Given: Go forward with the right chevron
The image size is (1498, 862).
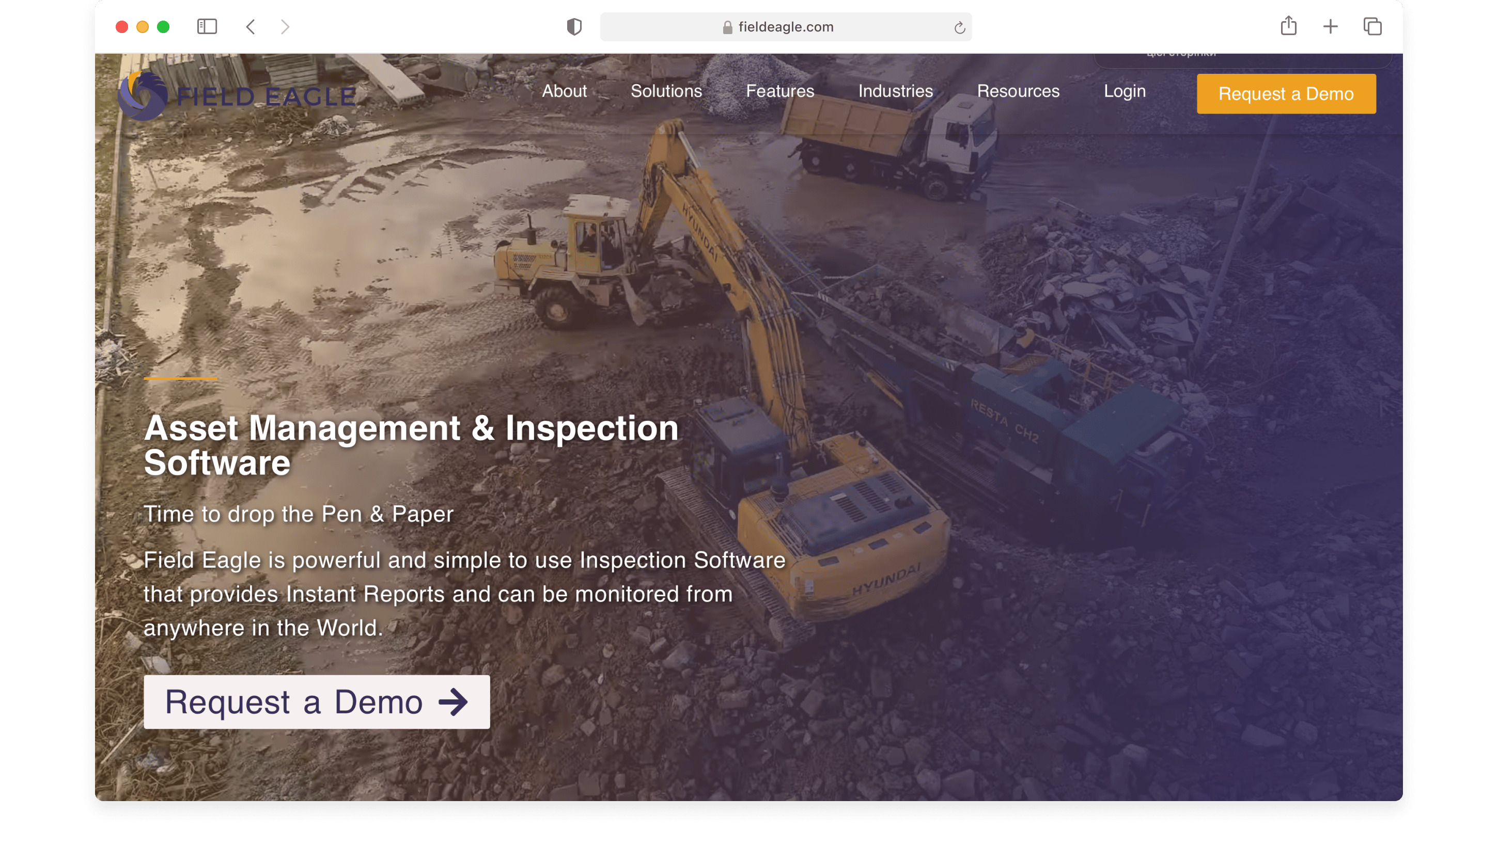Looking at the screenshot, I should pyautogui.click(x=285, y=27).
